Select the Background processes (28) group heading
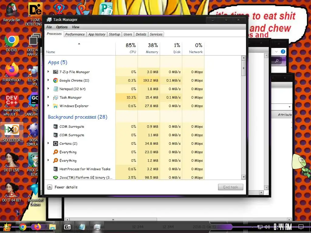Screen dimensions: 311x233 (77, 117)
